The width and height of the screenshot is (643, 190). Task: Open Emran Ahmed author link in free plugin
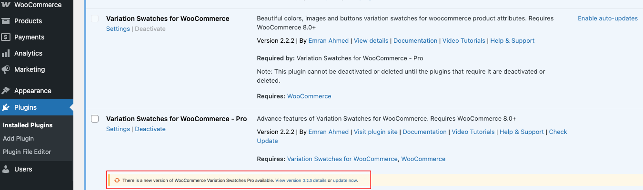[329, 41]
